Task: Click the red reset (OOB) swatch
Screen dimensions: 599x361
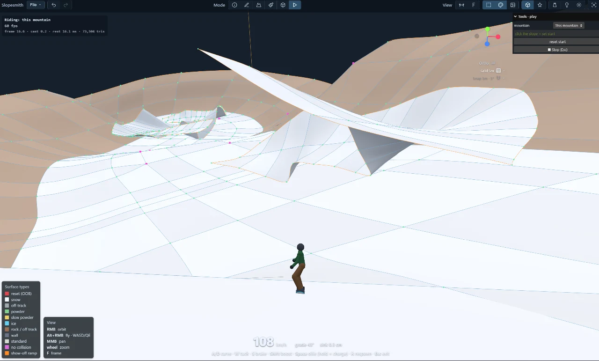Action: click(x=7, y=294)
